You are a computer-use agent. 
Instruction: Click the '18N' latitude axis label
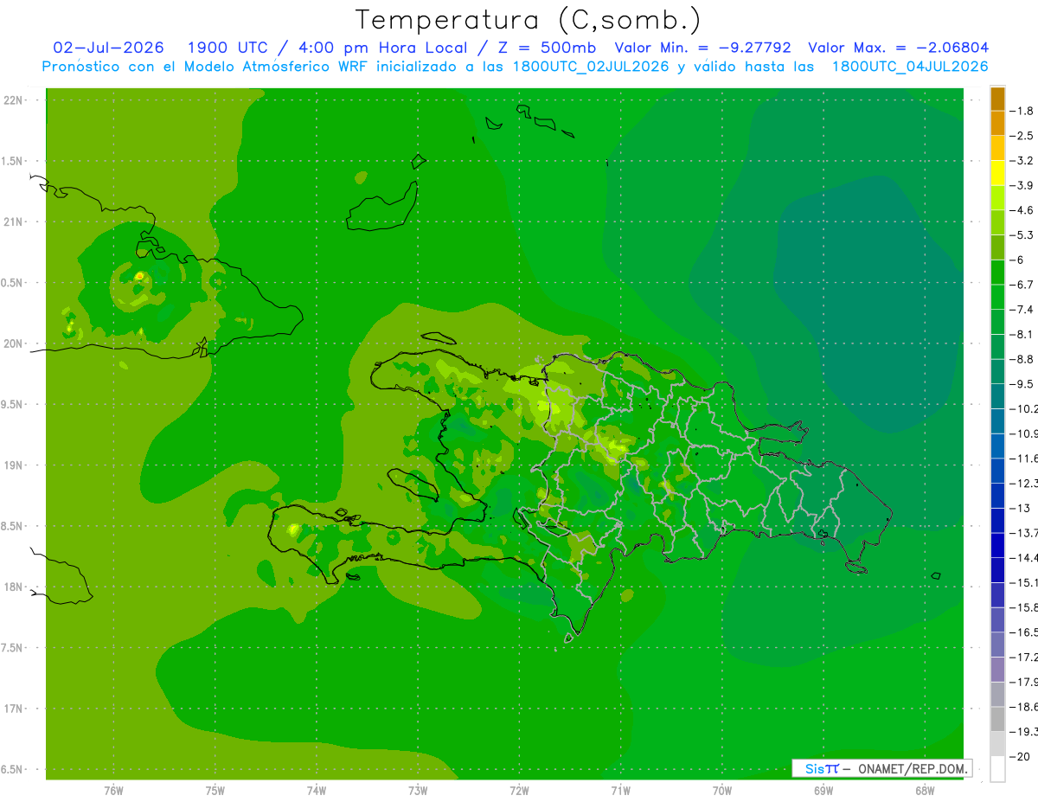13,587
